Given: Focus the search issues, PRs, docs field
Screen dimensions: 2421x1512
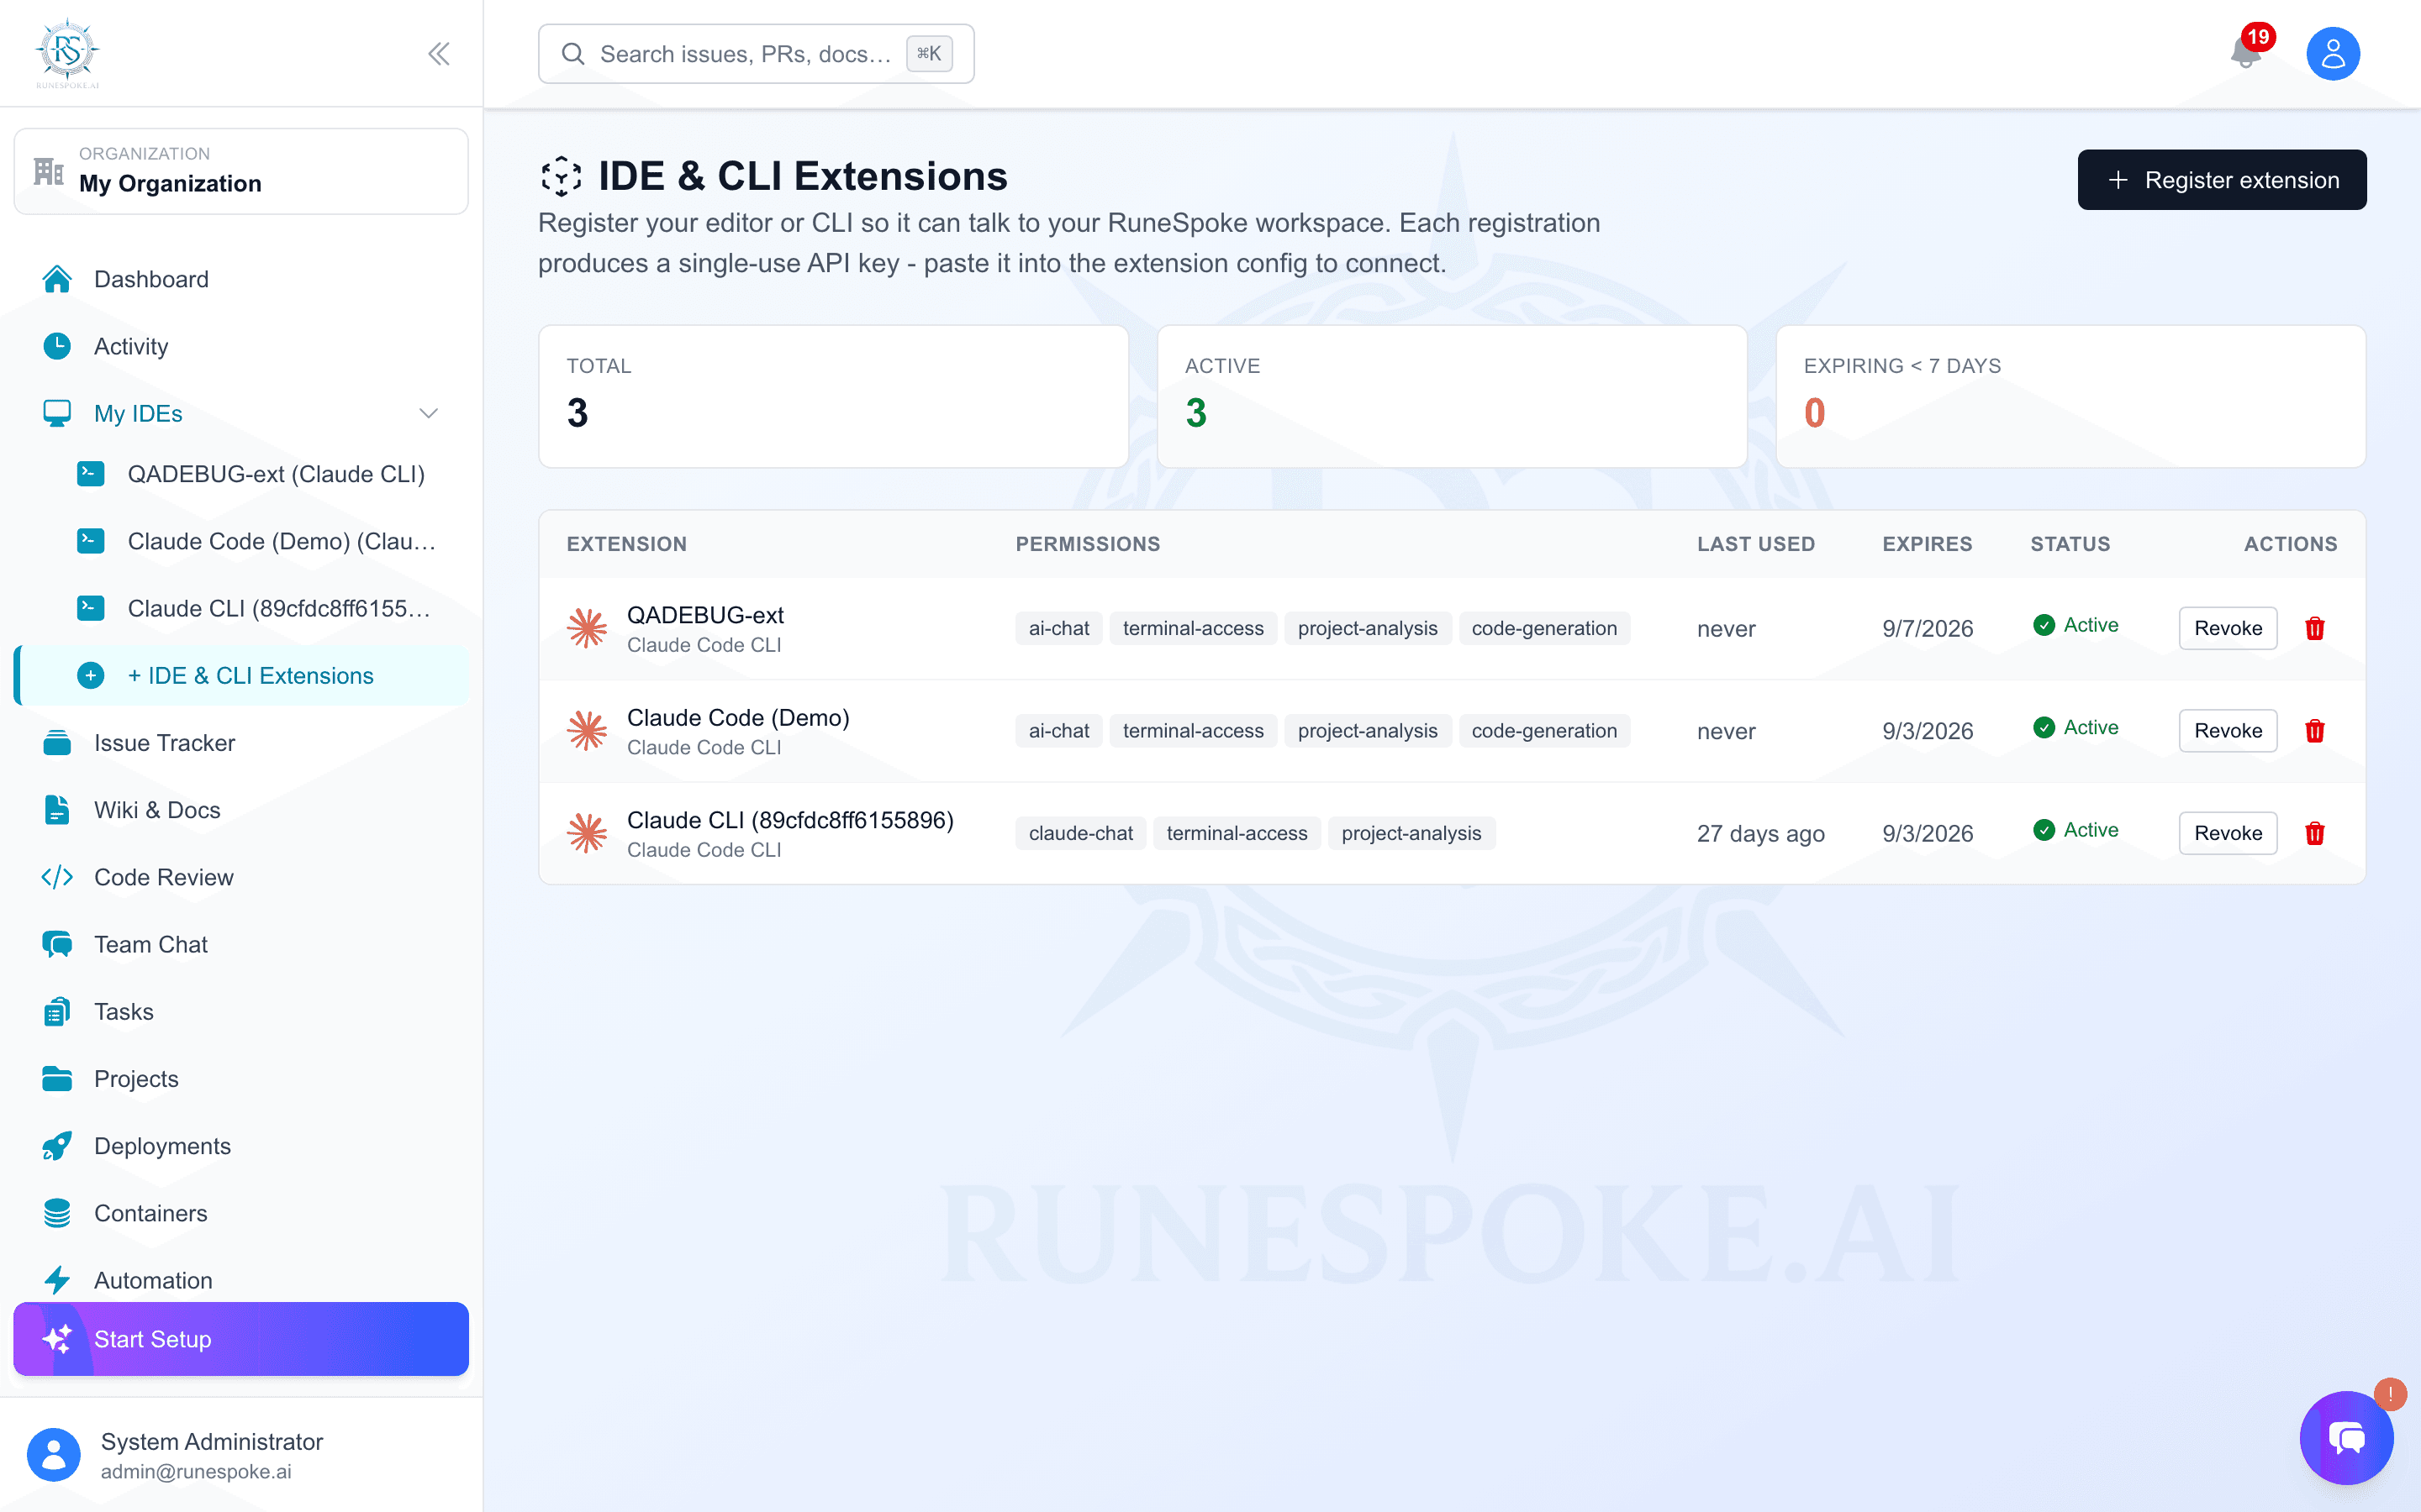Looking at the screenshot, I should click(x=756, y=54).
